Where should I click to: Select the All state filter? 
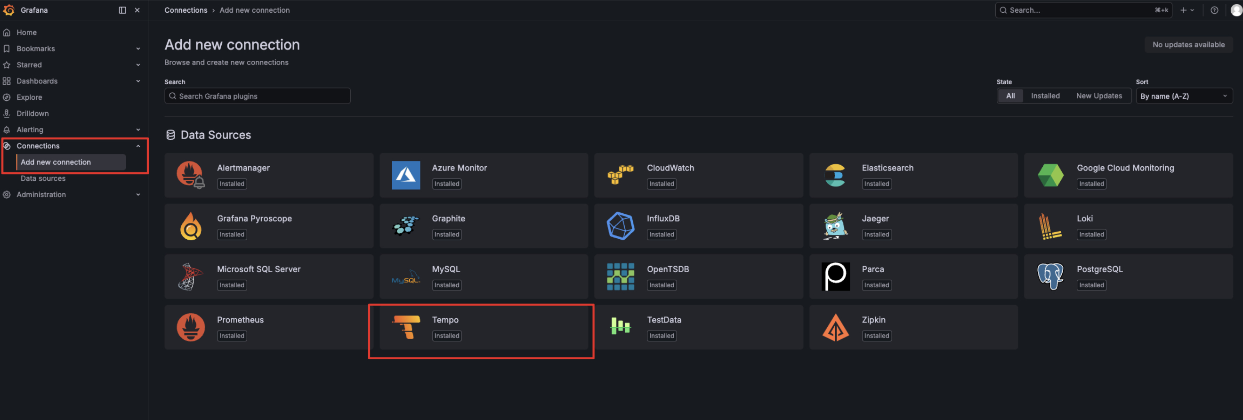[x=1010, y=96]
